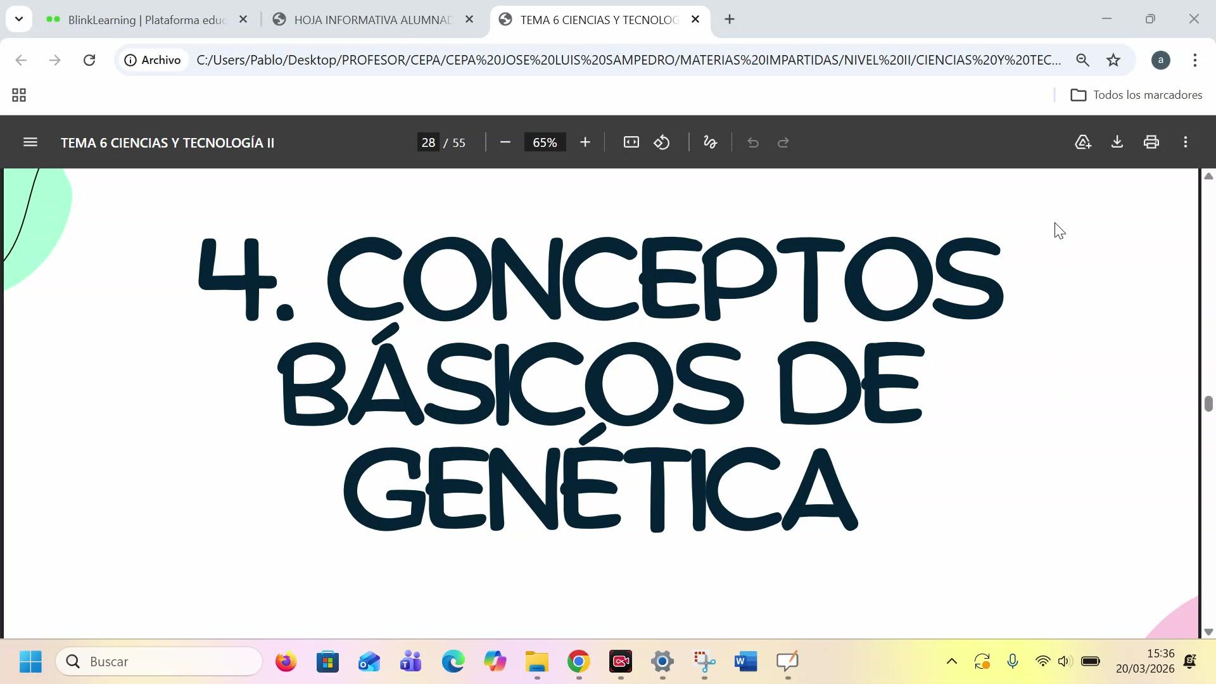Reload the current page
The height and width of the screenshot is (684, 1216).
click(89, 60)
